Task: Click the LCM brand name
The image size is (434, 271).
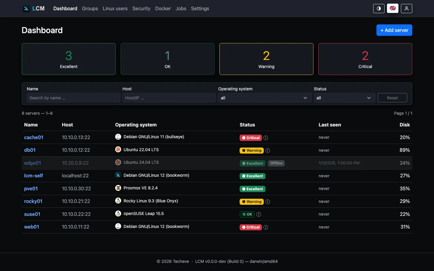Action: click(x=39, y=8)
